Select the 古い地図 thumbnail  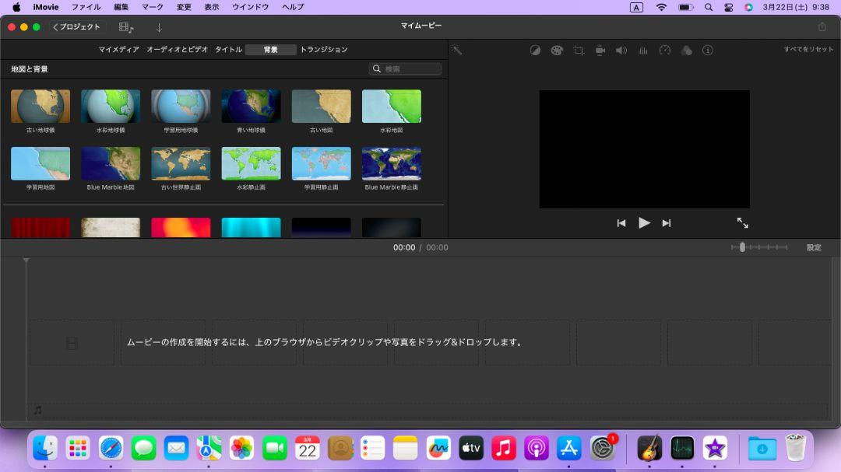(322, 106)
